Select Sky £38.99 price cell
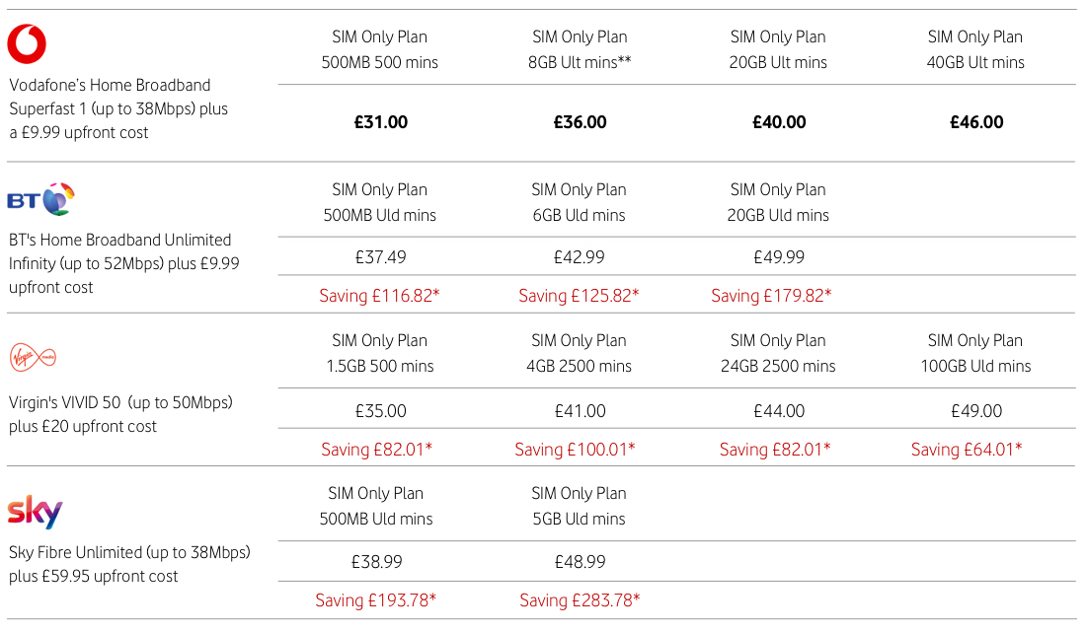Screen dimensions: 1086x632 (378, 561)
